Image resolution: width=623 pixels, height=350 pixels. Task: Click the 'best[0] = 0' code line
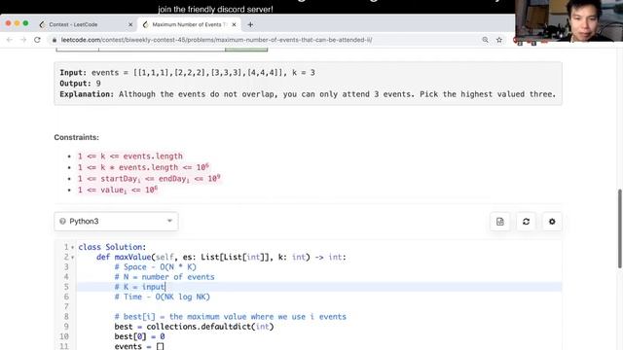139,336
